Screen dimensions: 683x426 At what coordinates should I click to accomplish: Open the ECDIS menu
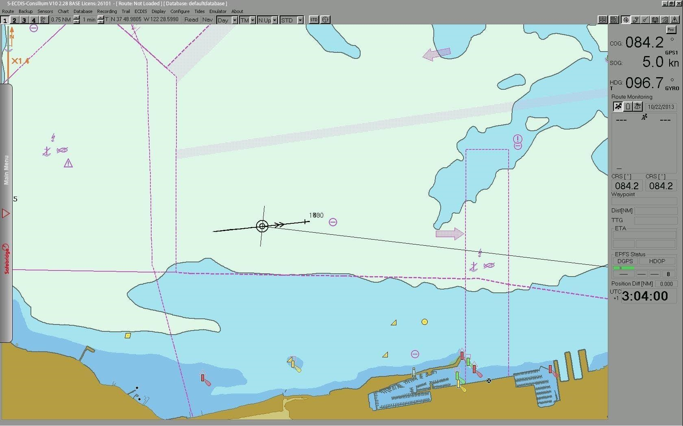click(x=140, y=11)
